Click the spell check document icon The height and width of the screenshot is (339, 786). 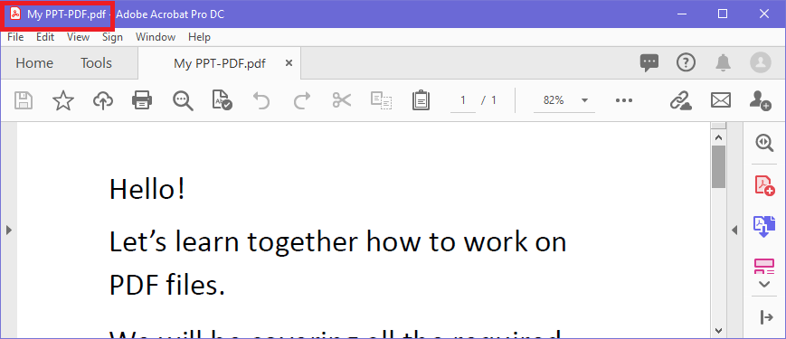(222, 100)
